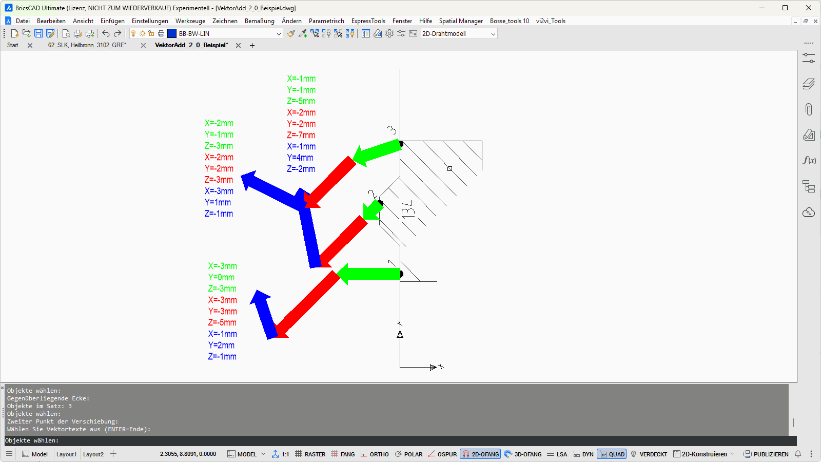
Task: Click the blue layer color swatch
Action: point(172,33)
